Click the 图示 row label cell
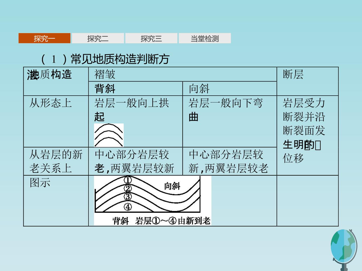Screen dimensions: 362x271 pyautogui.click(x=56, y=201)
